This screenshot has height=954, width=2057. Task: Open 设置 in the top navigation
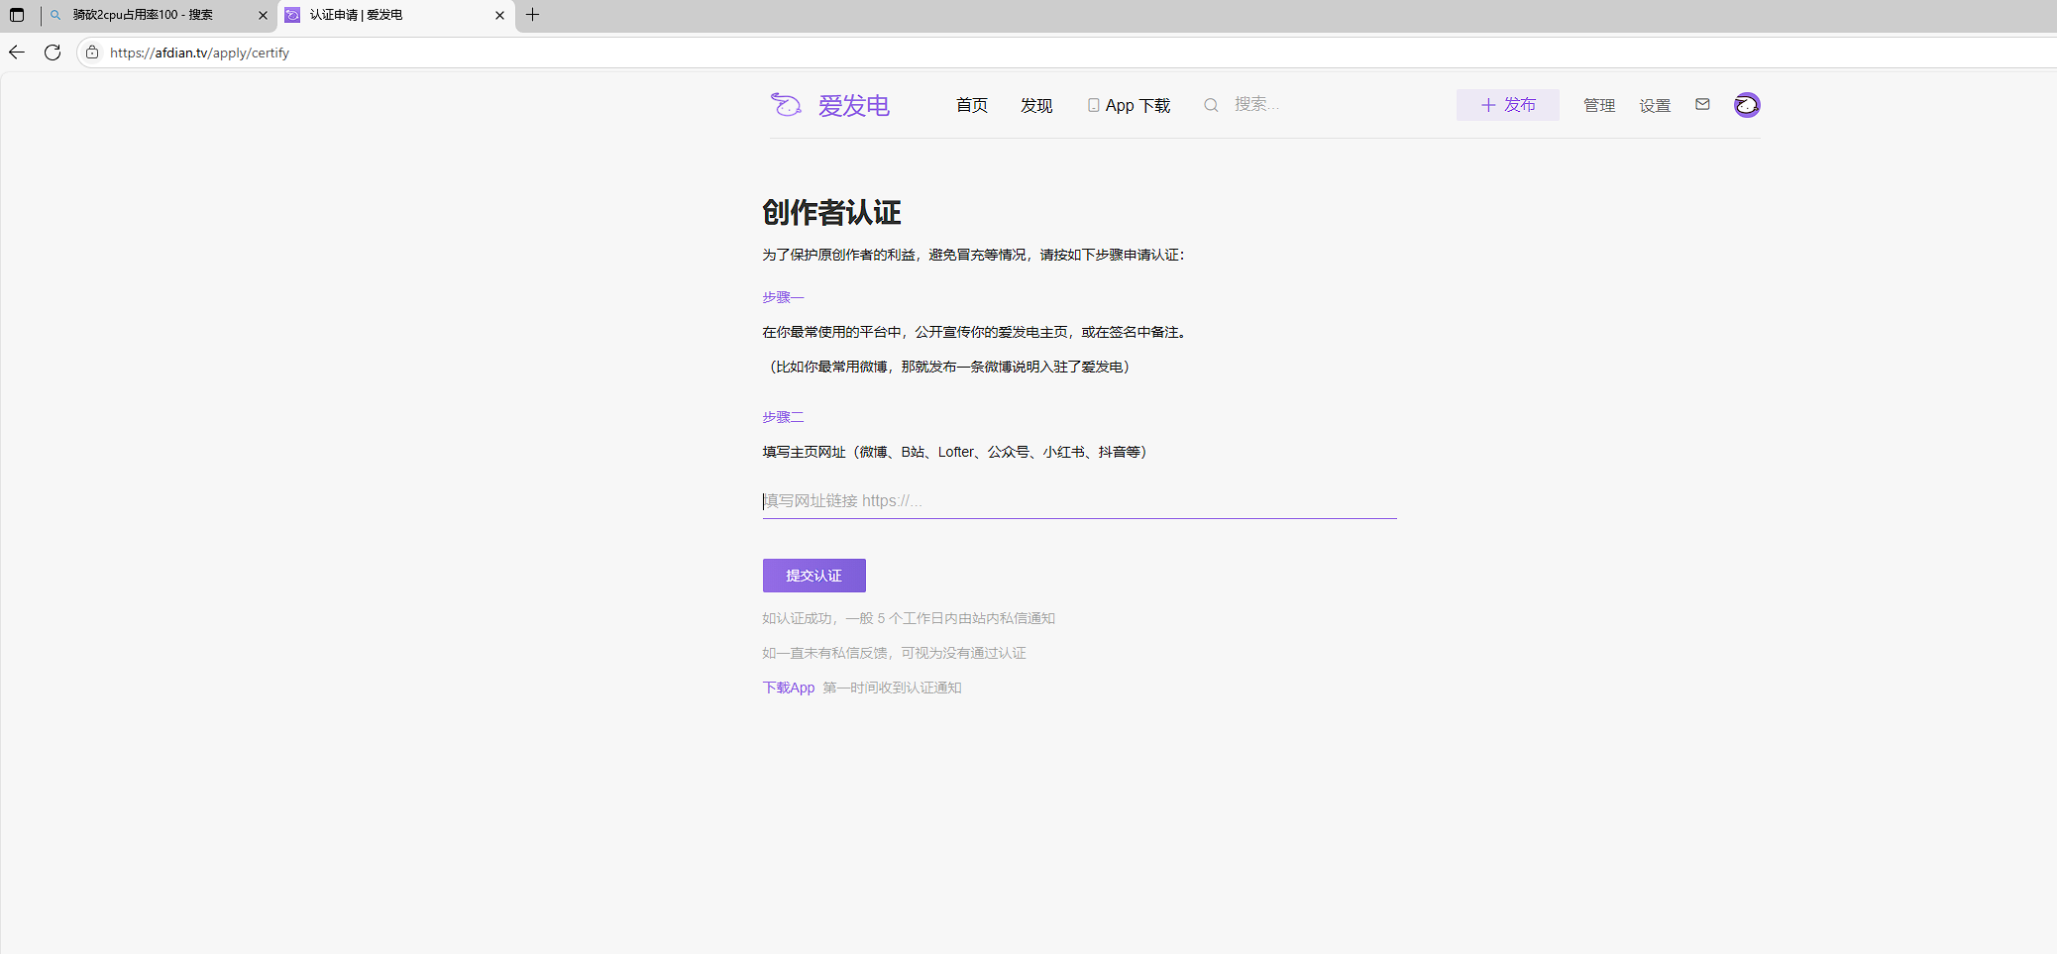(x=1655, y=105)
